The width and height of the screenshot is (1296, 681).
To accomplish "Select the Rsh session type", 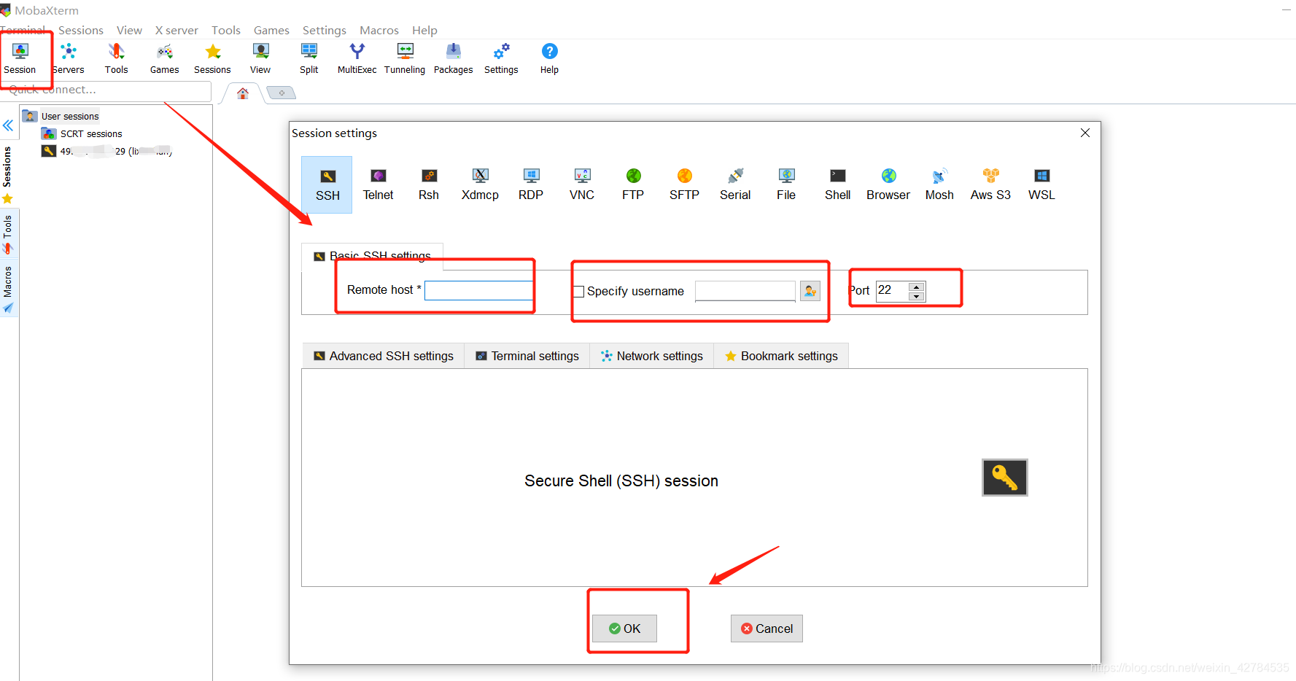I will 429,184.
